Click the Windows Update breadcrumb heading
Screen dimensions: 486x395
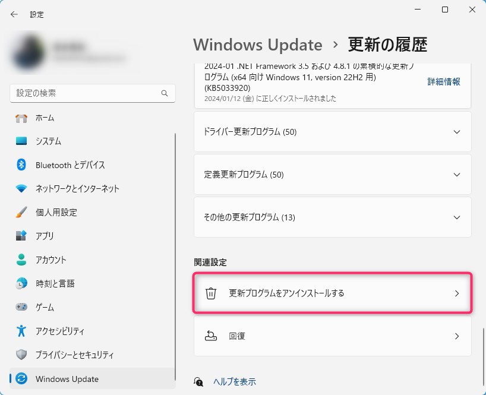pos(257,45)
